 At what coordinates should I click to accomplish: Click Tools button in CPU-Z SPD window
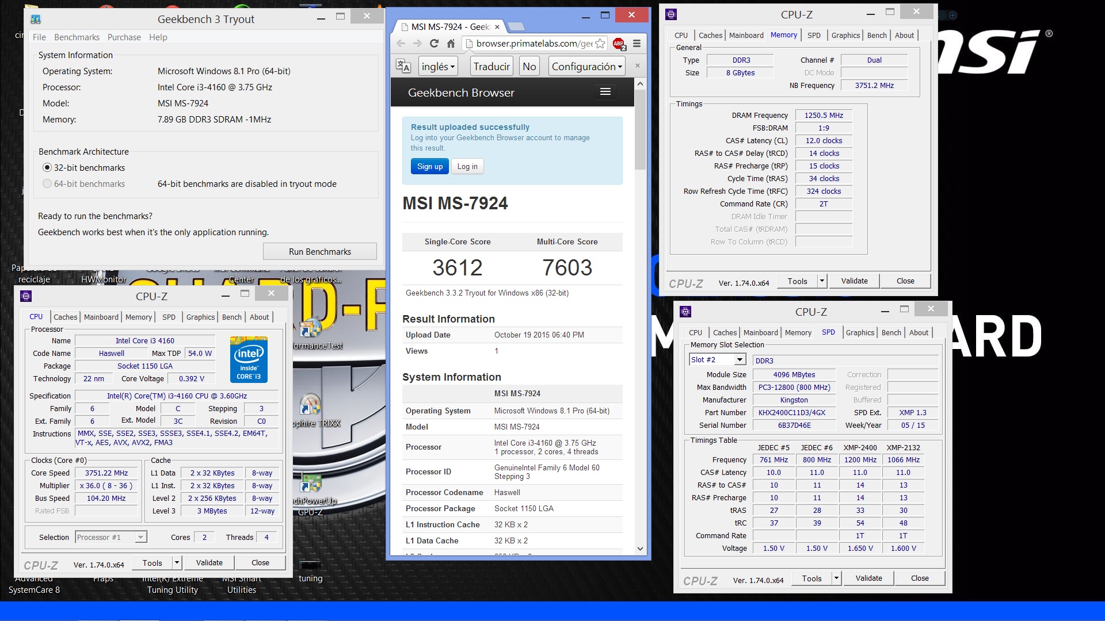tap(811, 578)
